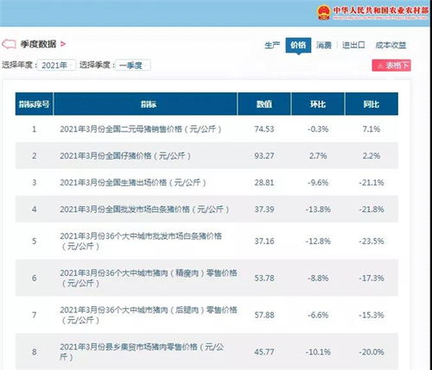
Task: Click the 同比 value -23.5%
Action: [x=372, y=241]
